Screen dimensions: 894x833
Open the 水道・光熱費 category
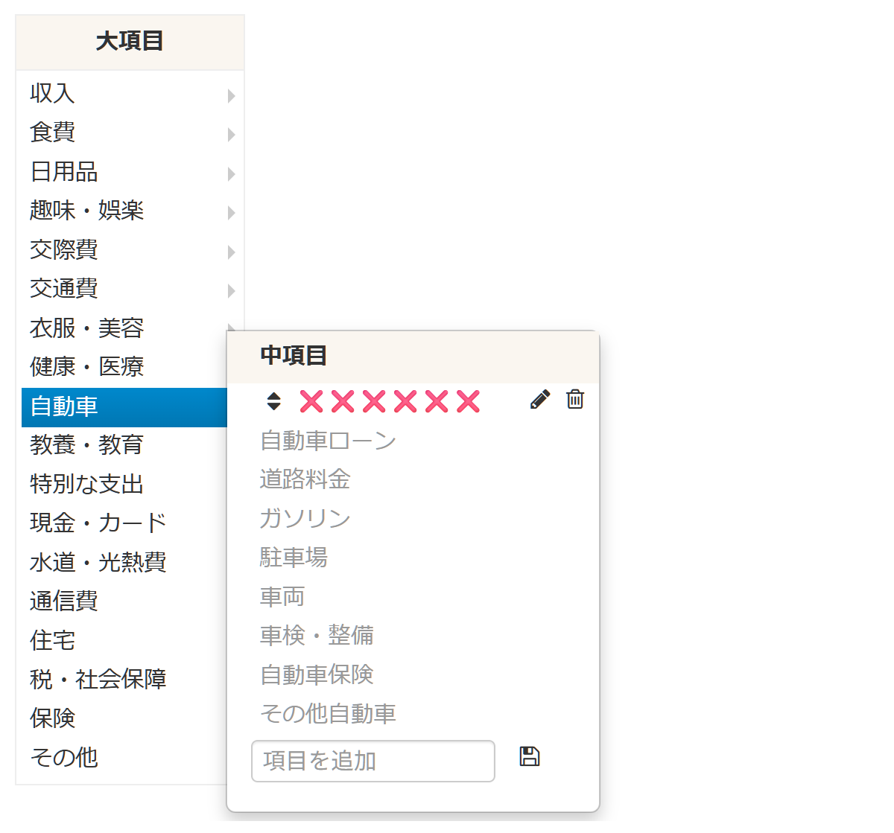[98, 562]
